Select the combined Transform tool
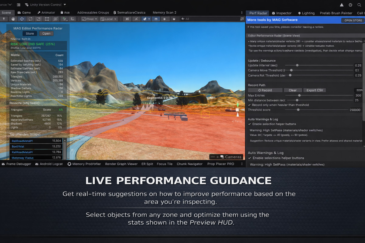 (x=55, y=19)
